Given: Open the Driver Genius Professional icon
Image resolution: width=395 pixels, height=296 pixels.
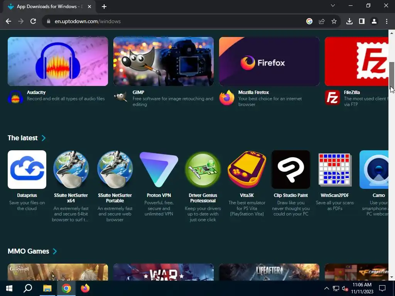Looking at the screenshot, I should [x=203, y=170].
